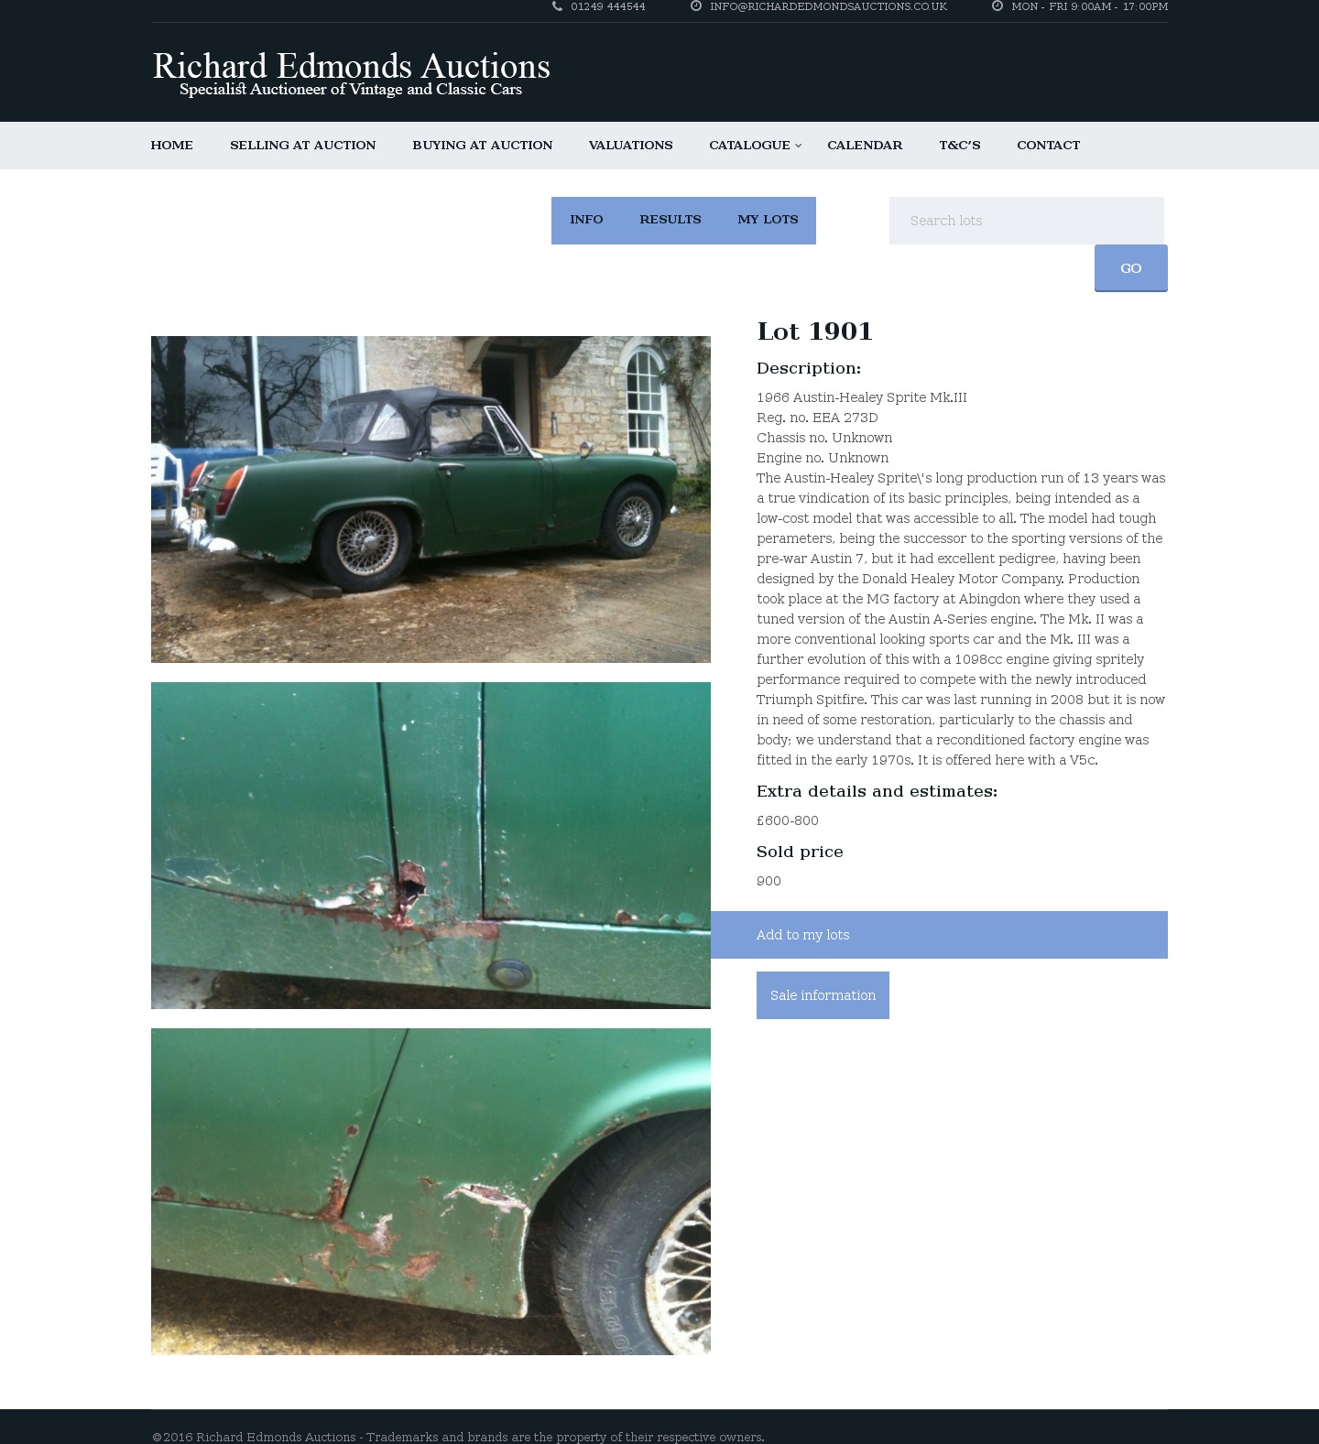
Task: Open the Contact page
Action: [1048, 146]
